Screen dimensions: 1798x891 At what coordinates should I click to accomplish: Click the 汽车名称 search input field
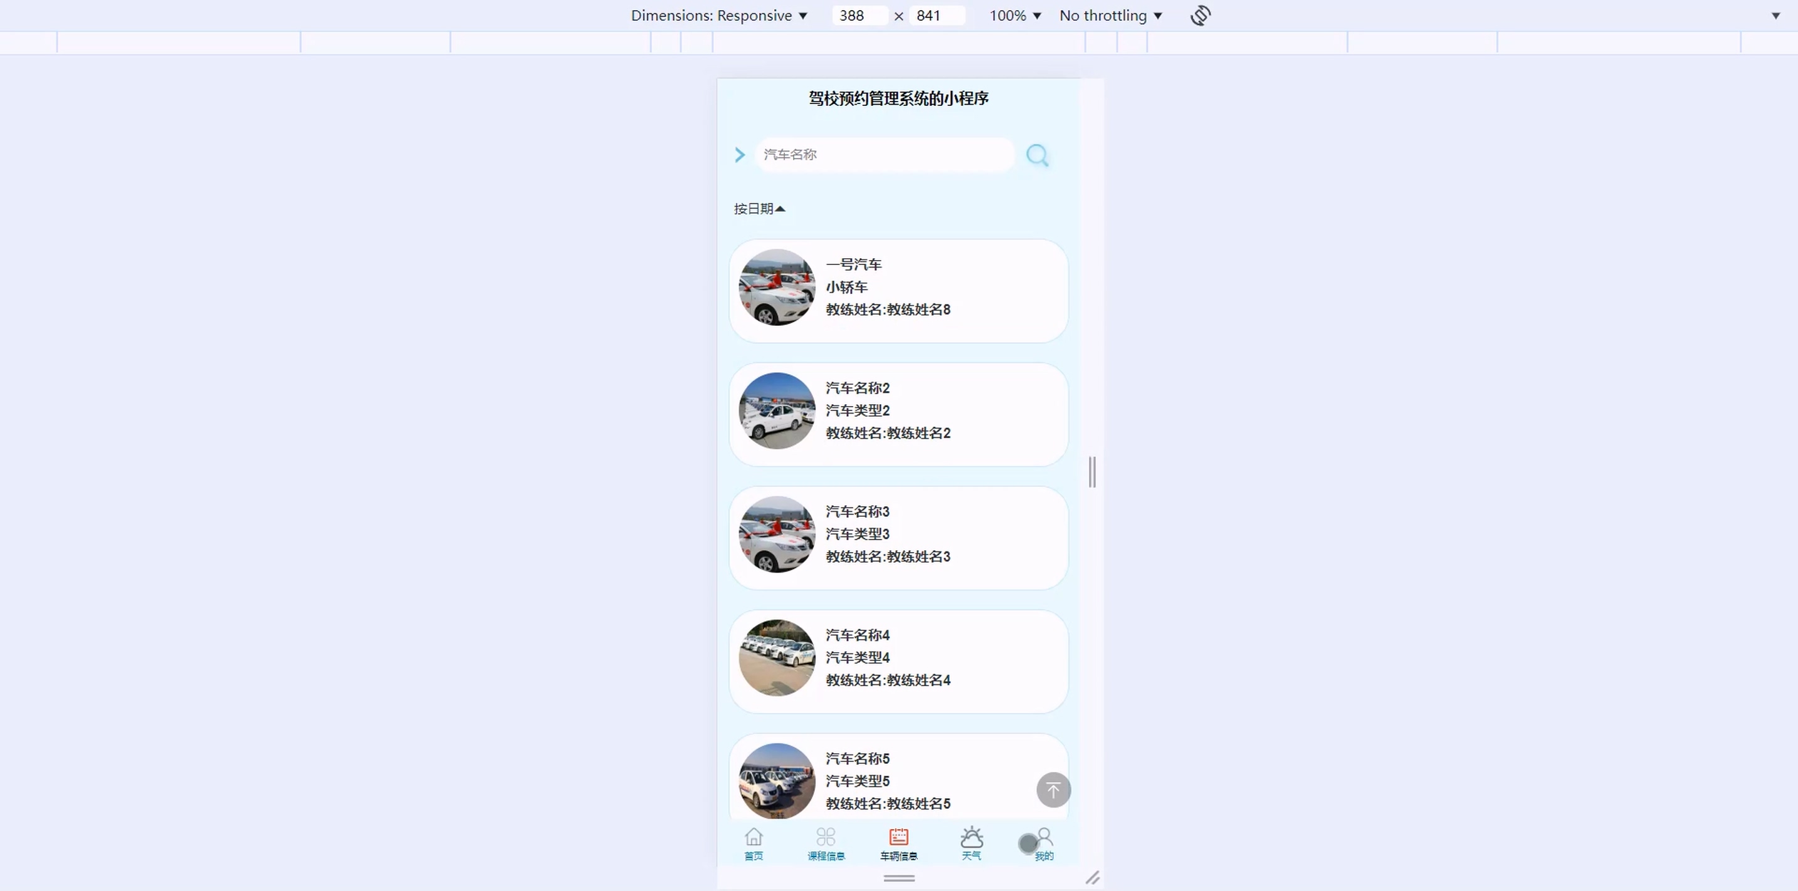point(884,154)
